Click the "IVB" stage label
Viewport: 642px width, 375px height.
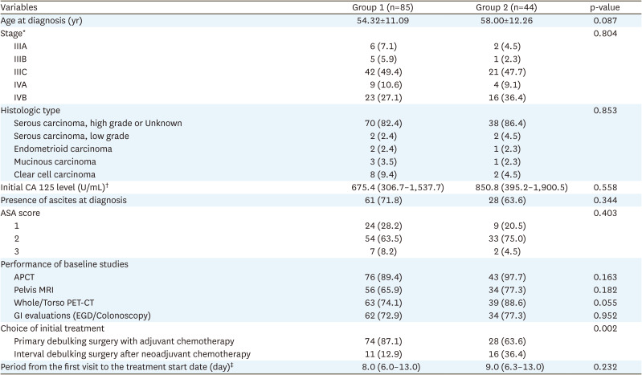click(20, 97)
